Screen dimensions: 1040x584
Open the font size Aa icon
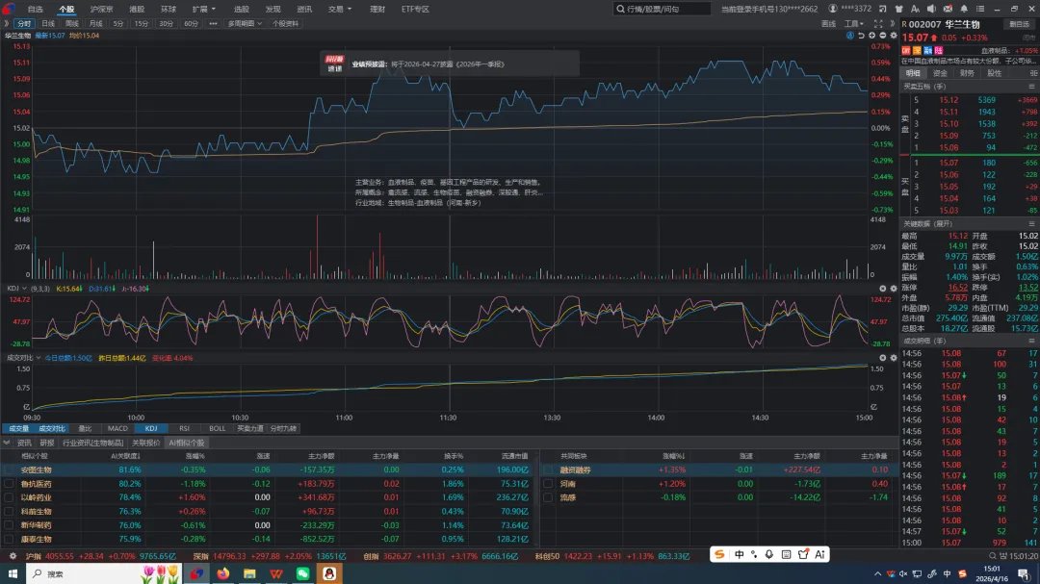pos(916,9)
